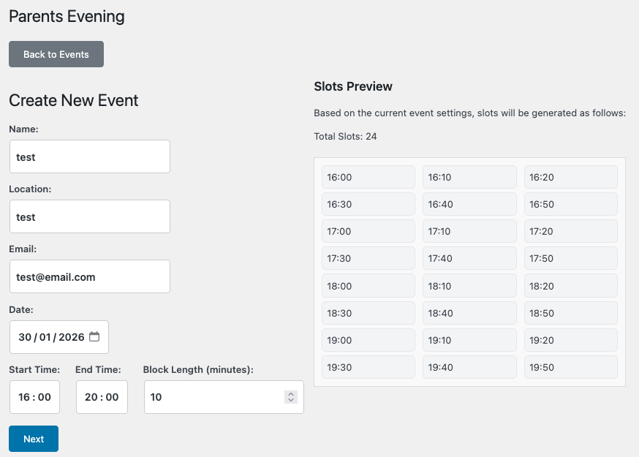Image resolution: width=639 pixels, height=457 pixels.
Task: Select the Start Time field showing 16:00
Action: [x=34, y=396]
